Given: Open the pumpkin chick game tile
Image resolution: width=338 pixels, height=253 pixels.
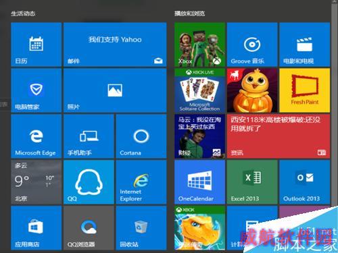Looking at the screenshot, I should tap(252, 90).
